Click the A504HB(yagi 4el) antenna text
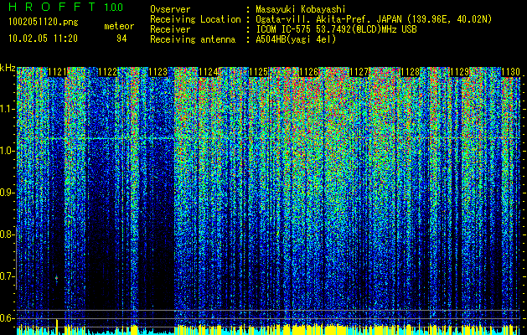The height and width of the screenshot is (335, 527). [x=296, y=39]
